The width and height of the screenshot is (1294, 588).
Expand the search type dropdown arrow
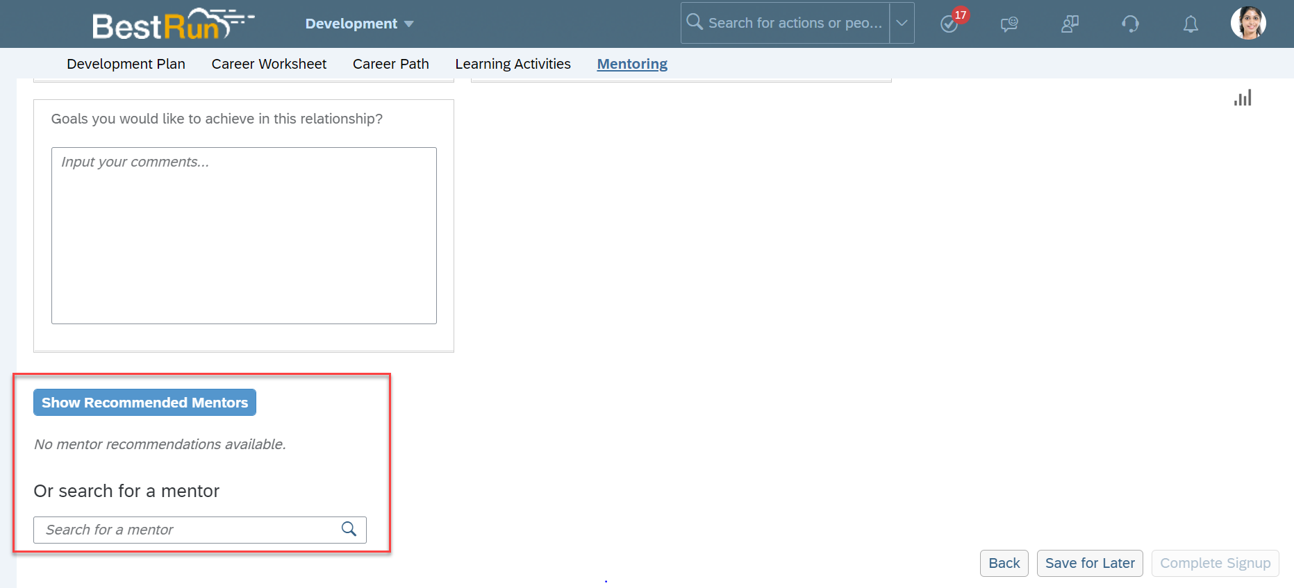click(x=902, y=23)
